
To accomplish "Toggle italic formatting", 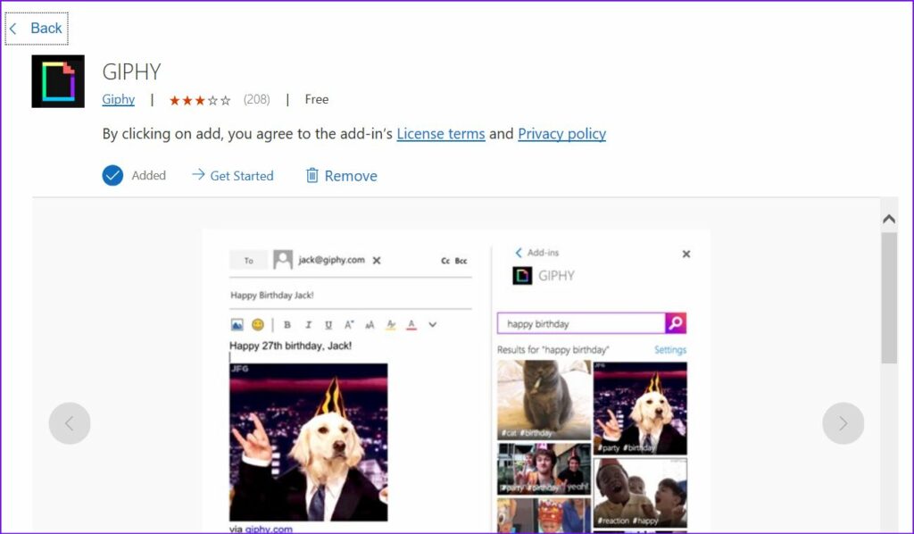I will pos(309,324).
